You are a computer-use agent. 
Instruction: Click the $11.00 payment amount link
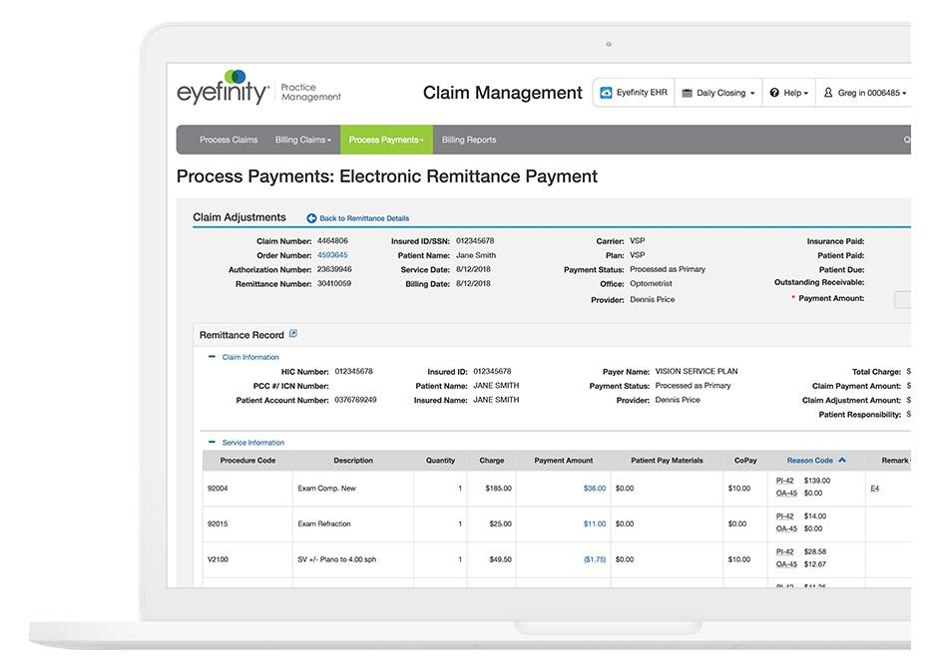coord(595,523)
